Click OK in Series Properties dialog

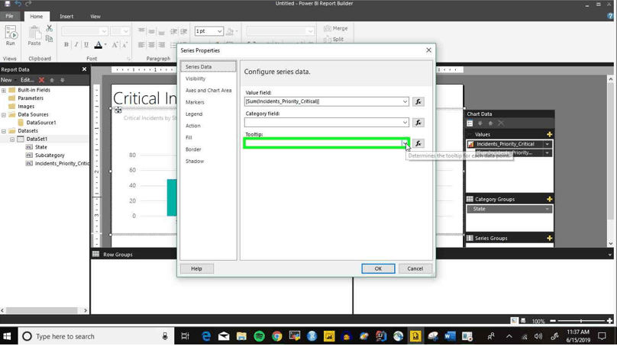(378, 268)
